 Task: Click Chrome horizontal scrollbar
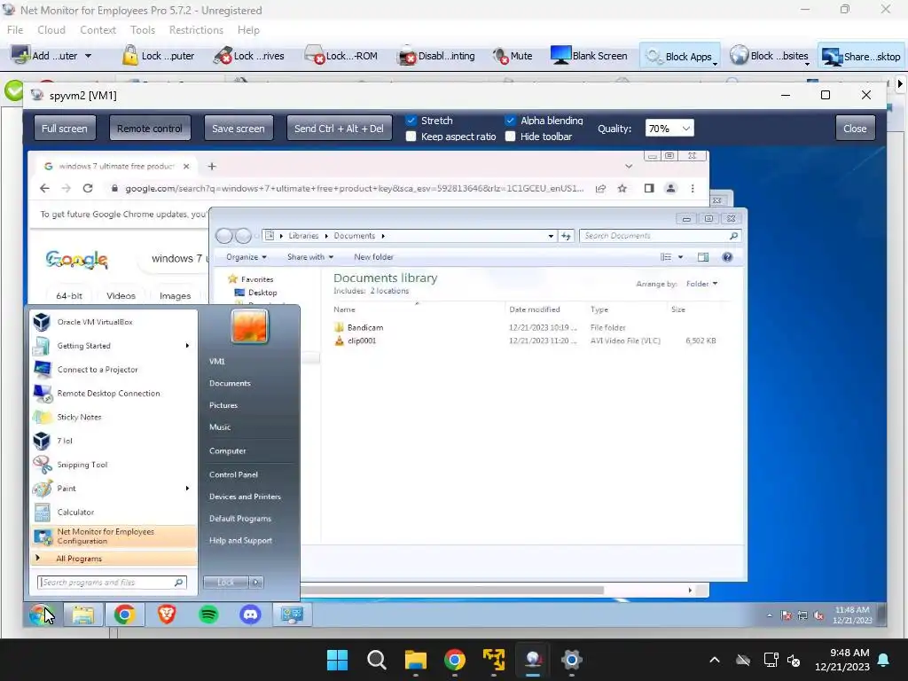click(451, 590)
